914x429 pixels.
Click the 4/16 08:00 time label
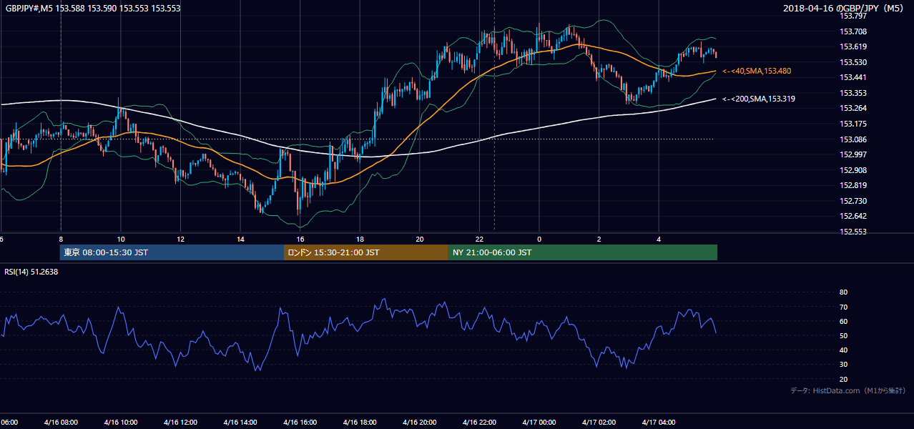point(61,423)
